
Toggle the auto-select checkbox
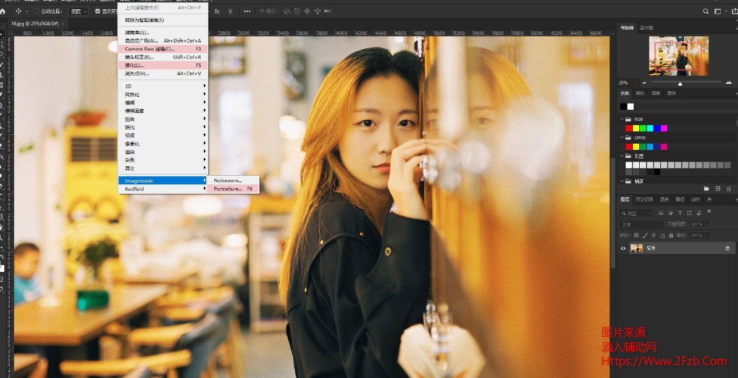(x=36, y=11)
